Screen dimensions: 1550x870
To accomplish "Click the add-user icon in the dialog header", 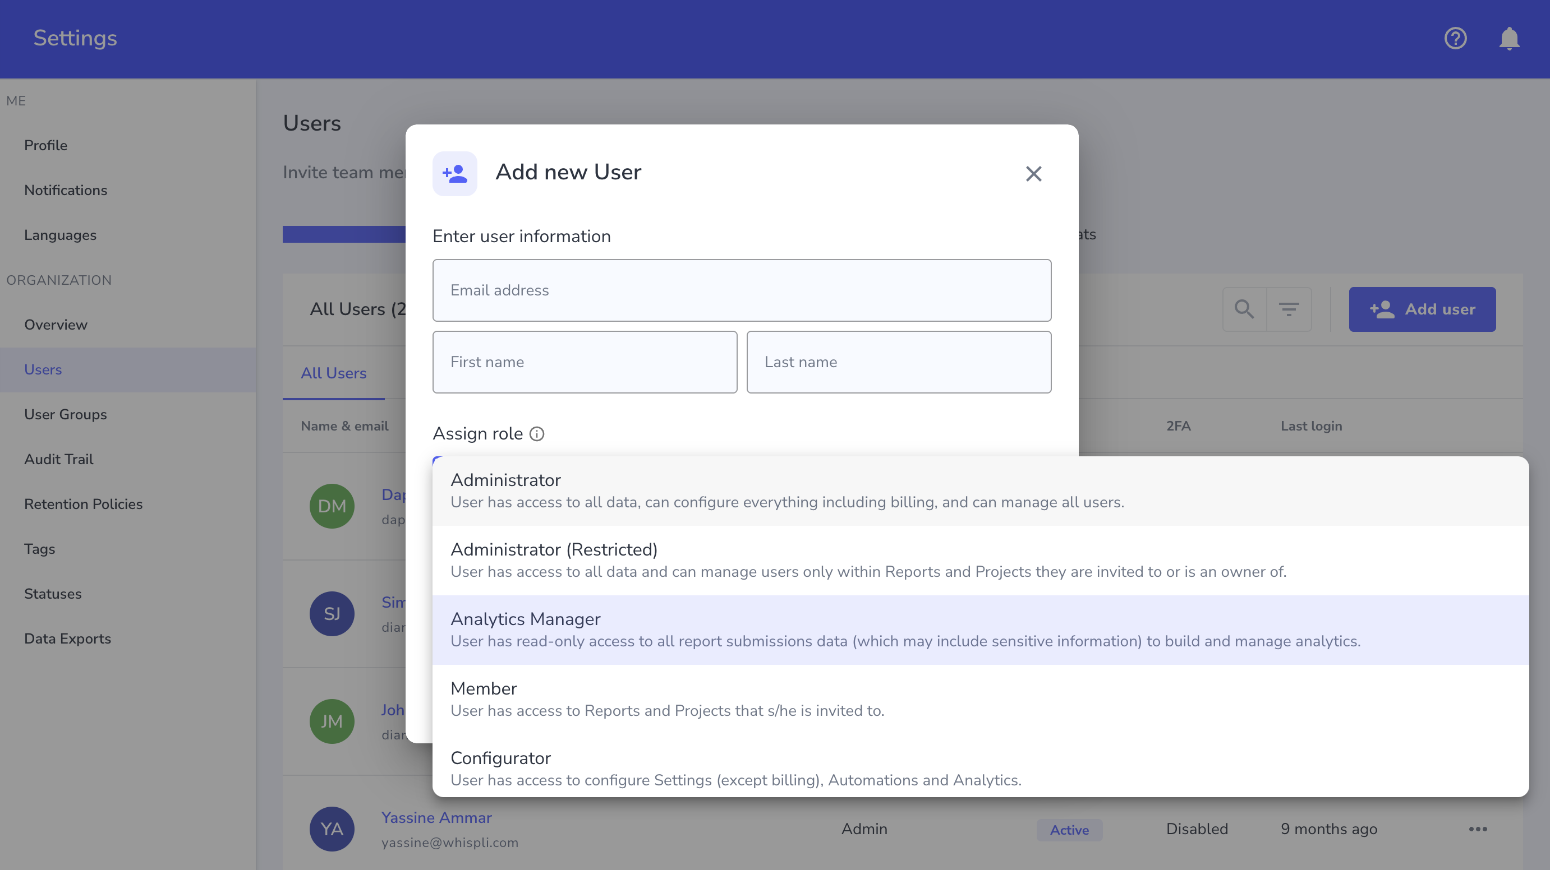I will [454, 173].
